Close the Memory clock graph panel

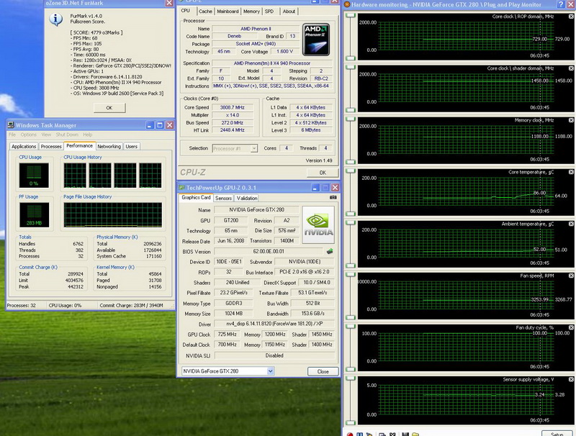(x=571, y=120)
